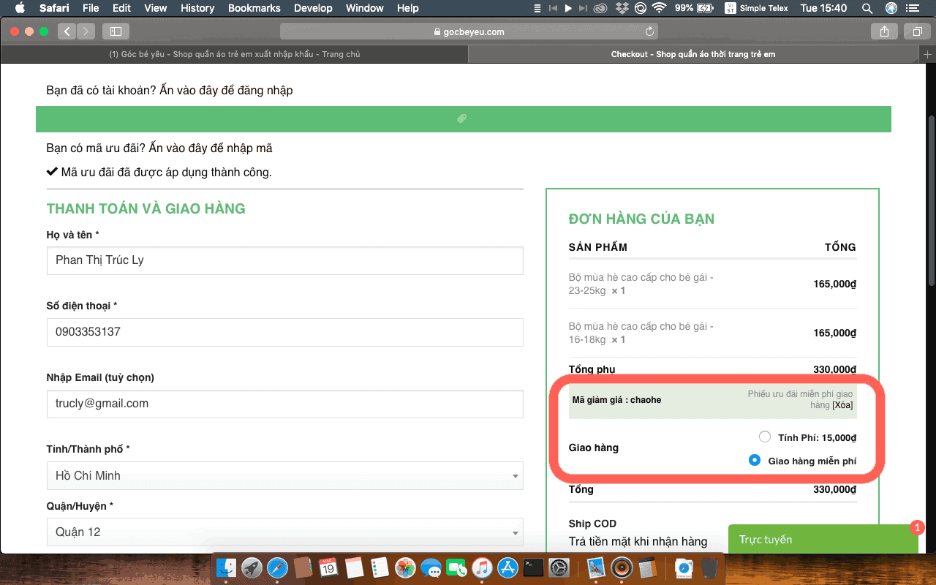This screenshot has height=585, width=936.
Task: Switch to the Góc bé yêu Trang chủ tab
Action: [234, 54]
